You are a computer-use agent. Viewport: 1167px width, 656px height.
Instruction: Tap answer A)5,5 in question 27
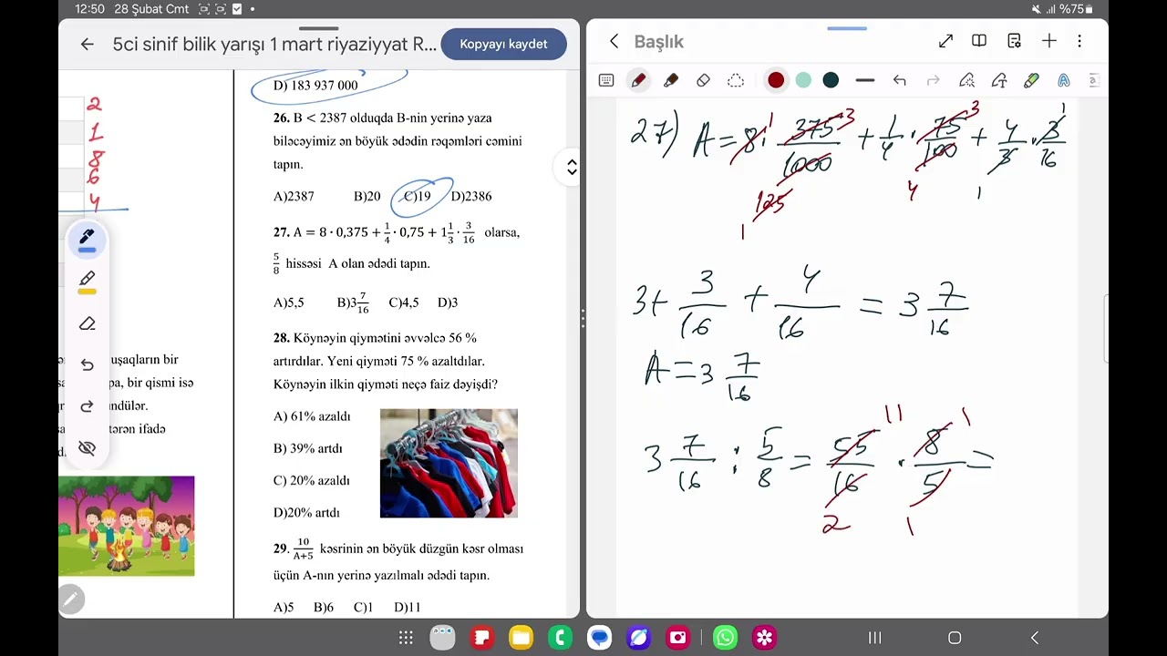pos(289,302)
